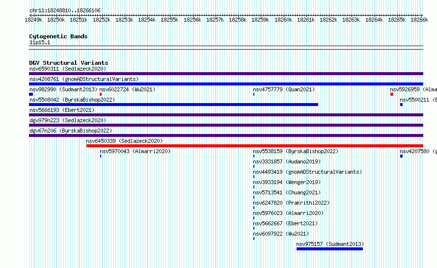Click the blue marker under nsv6097922
This screenshot has height=268, width=437.
254,239
